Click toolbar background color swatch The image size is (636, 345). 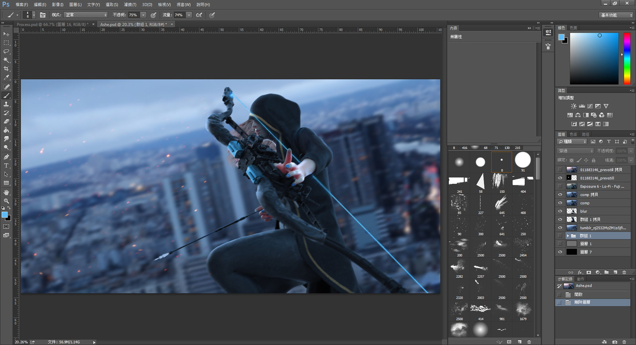click(8, 218)
